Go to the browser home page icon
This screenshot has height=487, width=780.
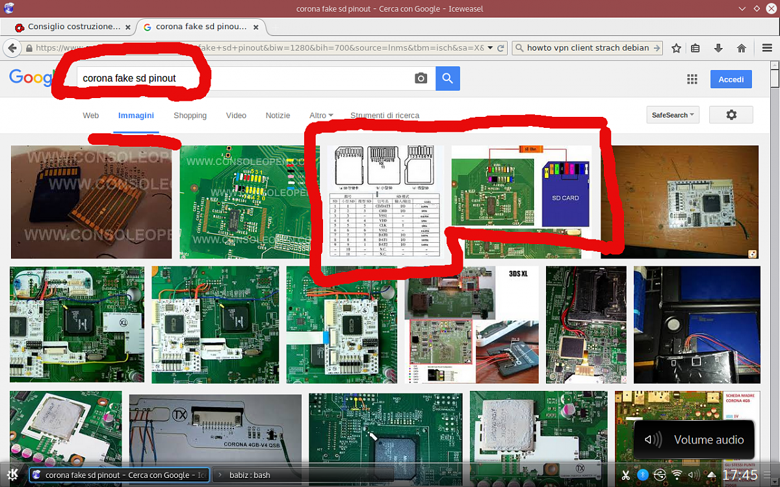[741, 48]
